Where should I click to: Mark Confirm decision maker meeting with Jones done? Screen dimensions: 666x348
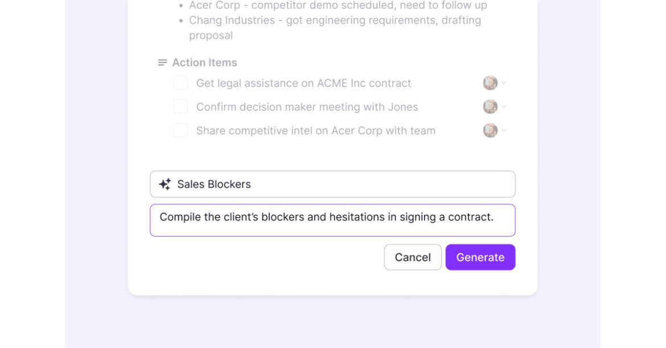coord(180,107)
